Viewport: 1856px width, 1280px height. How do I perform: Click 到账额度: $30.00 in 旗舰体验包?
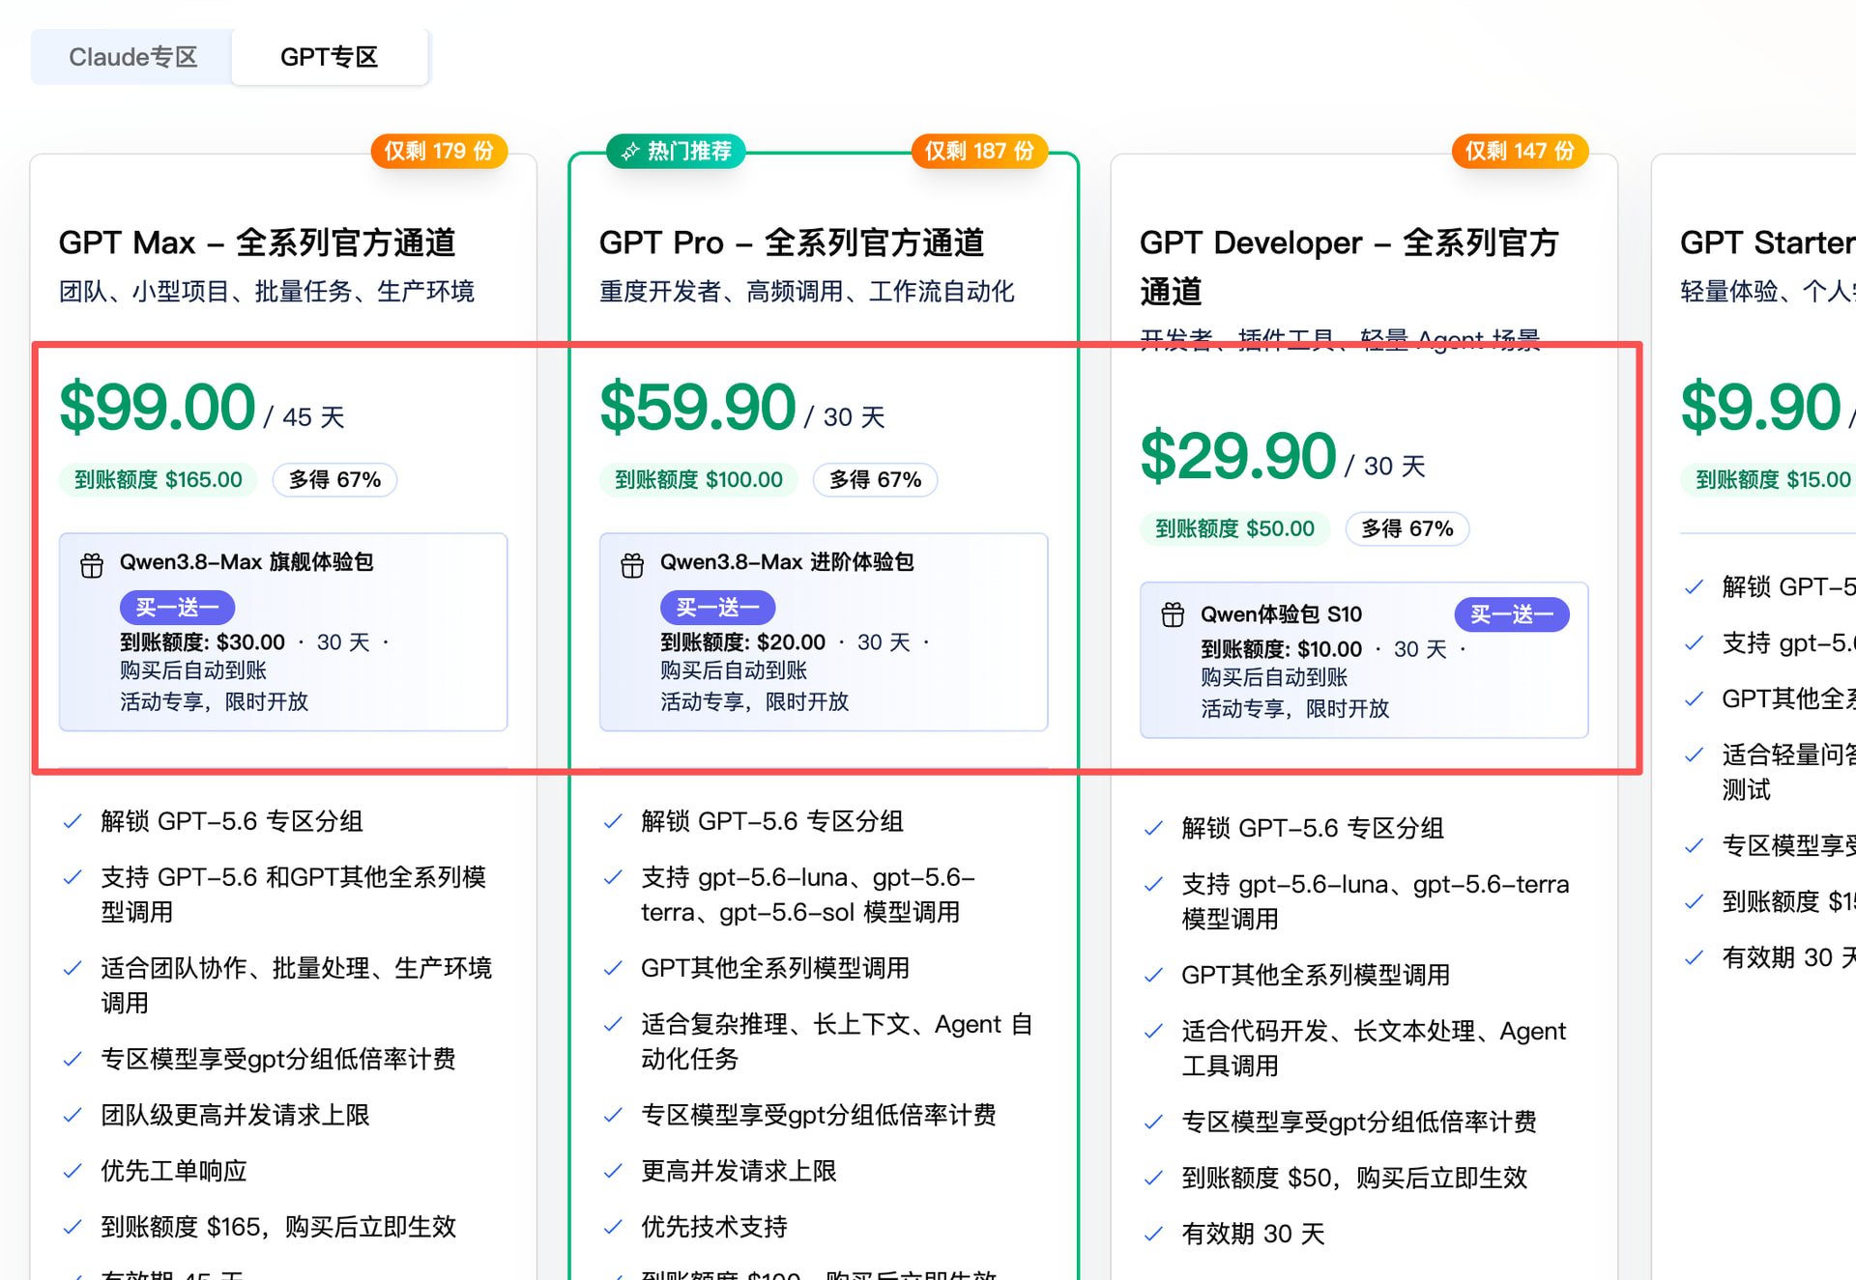(202, 642)
